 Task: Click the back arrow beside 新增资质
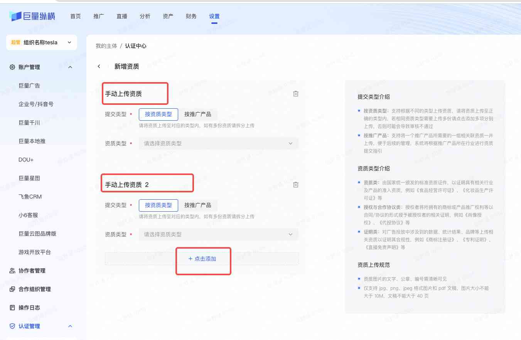coord(99,66)
